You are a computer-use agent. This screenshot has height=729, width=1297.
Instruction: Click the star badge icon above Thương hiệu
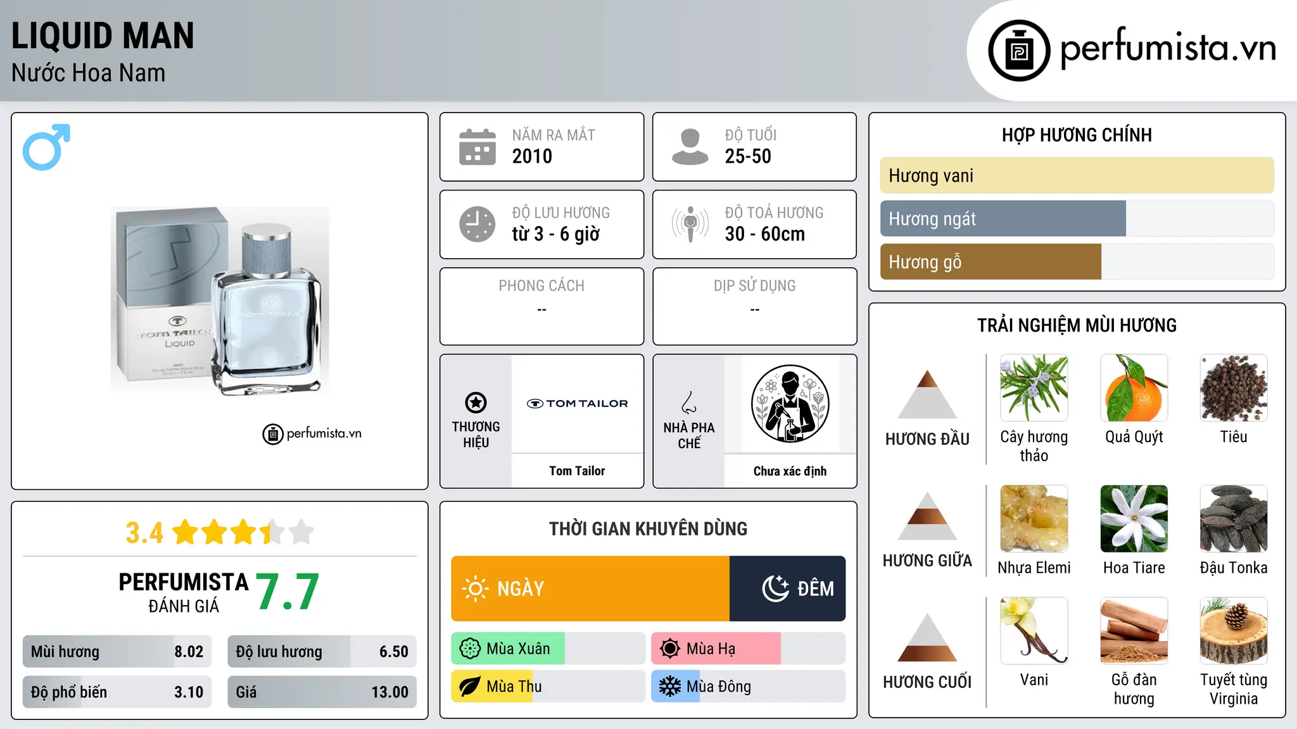(x=476, y=402)
